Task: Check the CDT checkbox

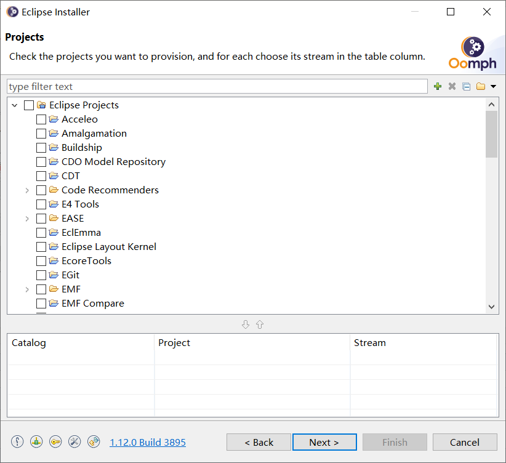Action: click(x=41, y=176)
